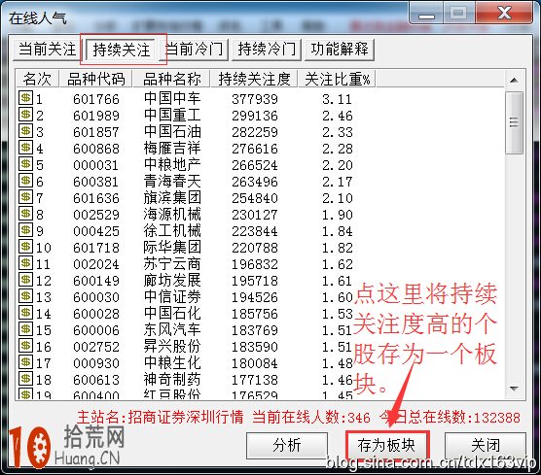Sort by the 持续关注度 column header
Image resolution: width=541 pixels, height=475 pixels.
point(254,79)
